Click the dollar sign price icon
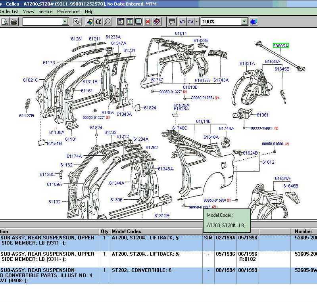Viewport: 317px width, 302px height. click(x=130, y=22)
